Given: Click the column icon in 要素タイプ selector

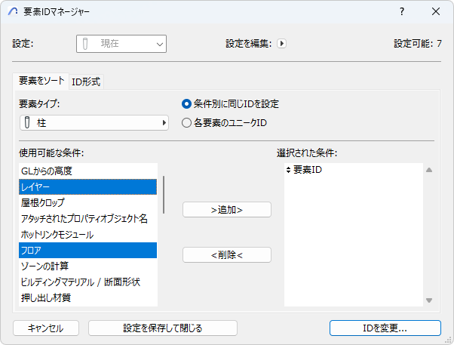Looking at the screenshot, I should [28, 122].
